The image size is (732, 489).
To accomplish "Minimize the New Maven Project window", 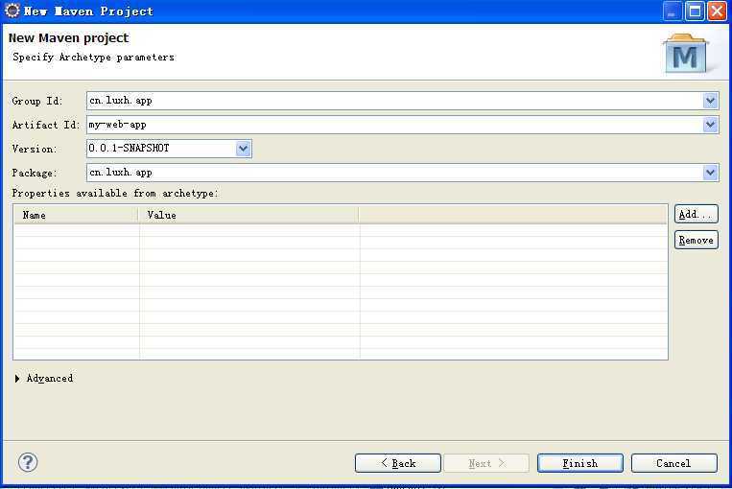I will [673, 12].
